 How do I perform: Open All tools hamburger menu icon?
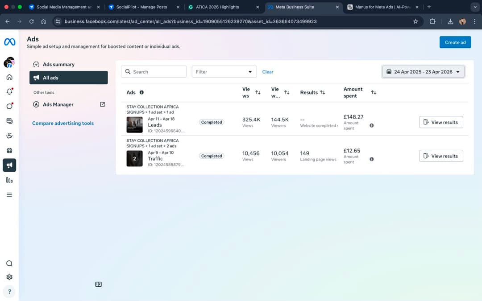9,195
